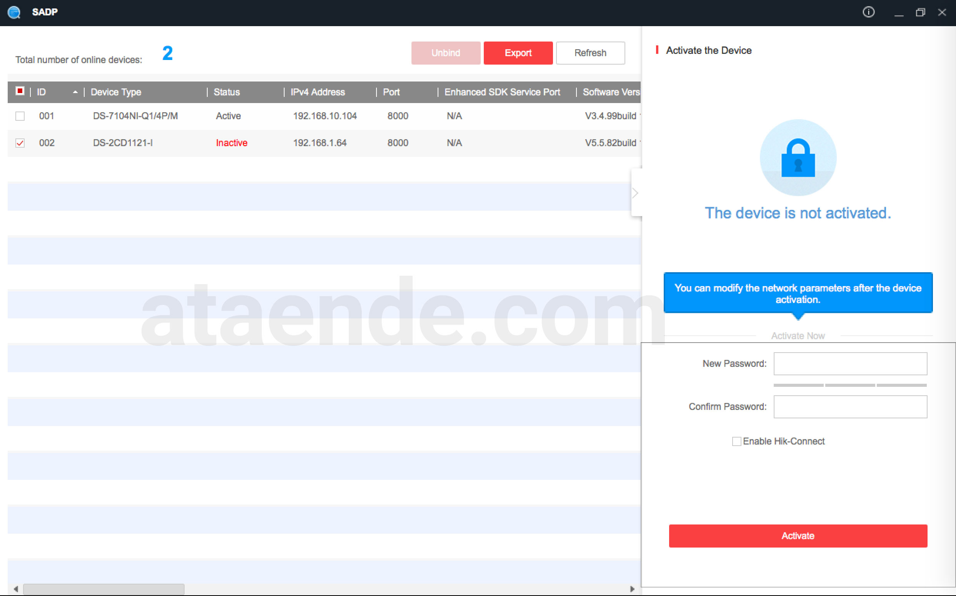Click the network parameters tooltip message
This screenshot has height=596, width=956.
798,294
